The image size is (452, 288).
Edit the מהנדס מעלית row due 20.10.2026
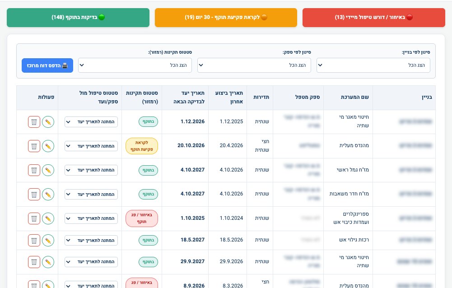pyautogui.click(x=48, y=146)
